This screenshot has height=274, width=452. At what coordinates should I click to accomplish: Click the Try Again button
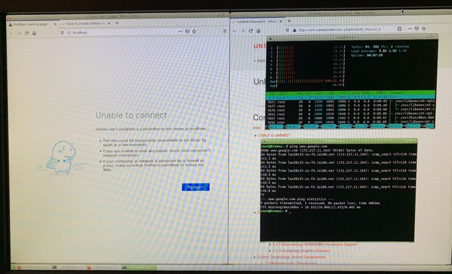(196, 187)
